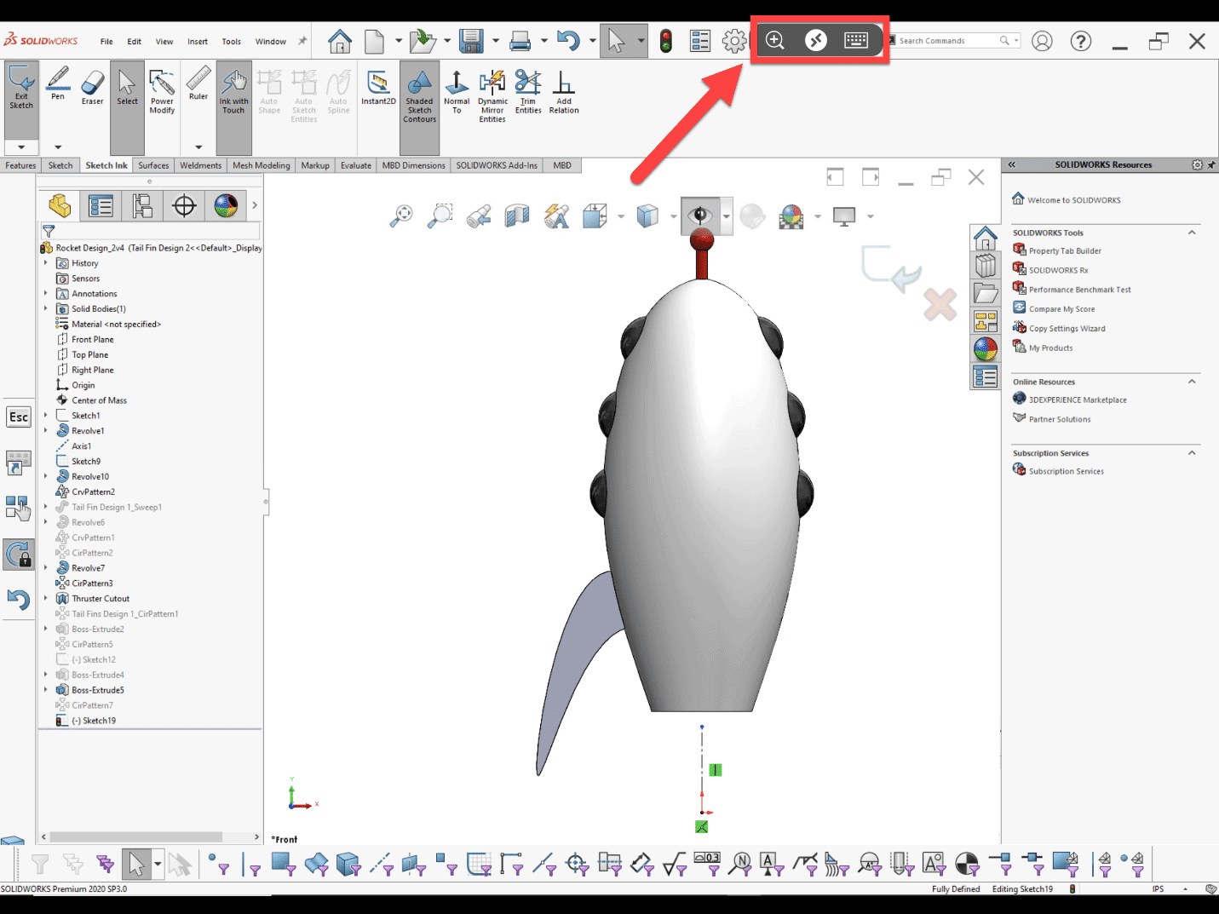The image size is (1219, 914).
Task: Select Front Plane in feature tree
Action: pos(92,339)
